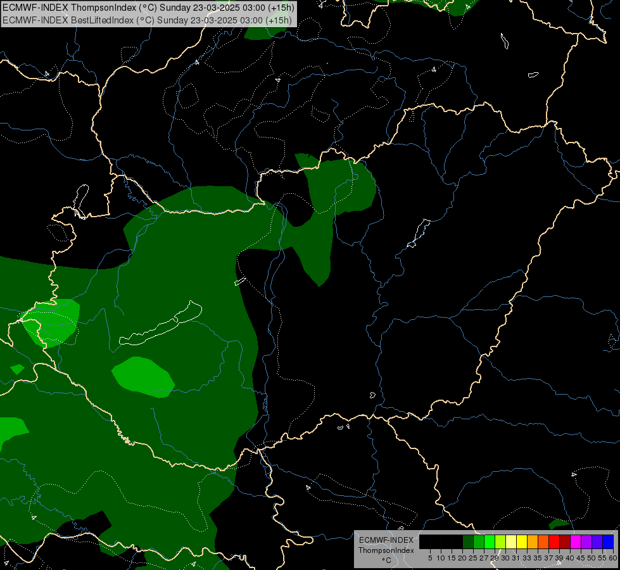620x570 pixels.
Task: Select the medium green 25-27 legend swatch
Action: tap(478, 541)
